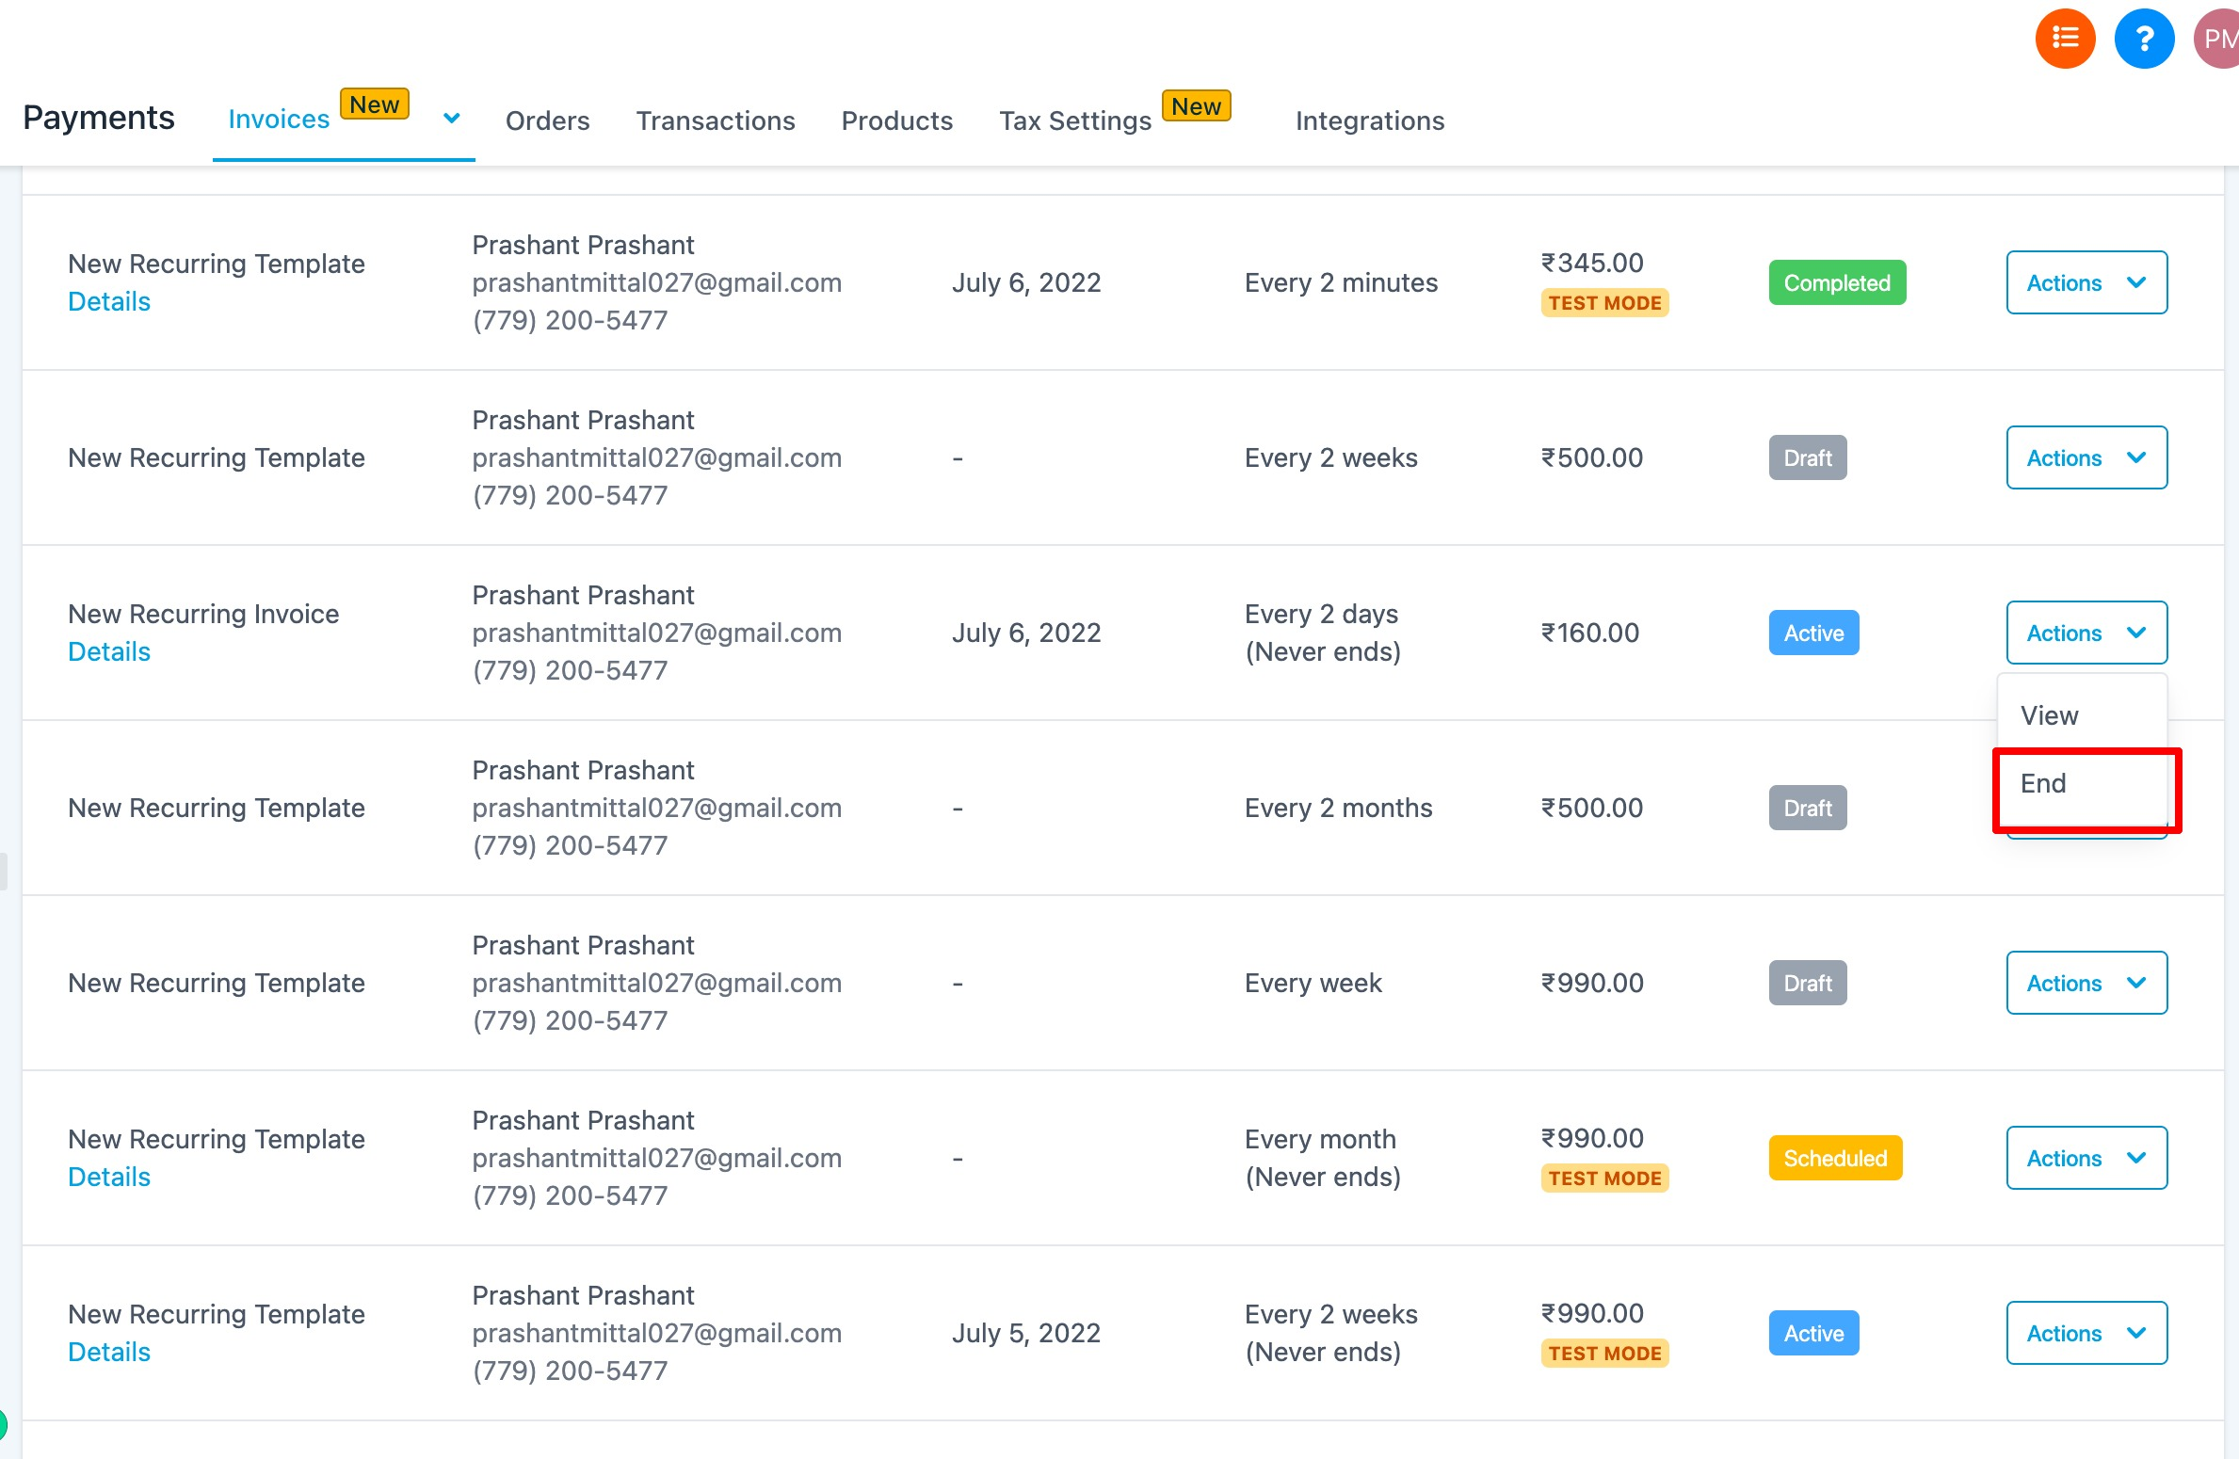Go to the Transactions tab

[x=715, y=120]
